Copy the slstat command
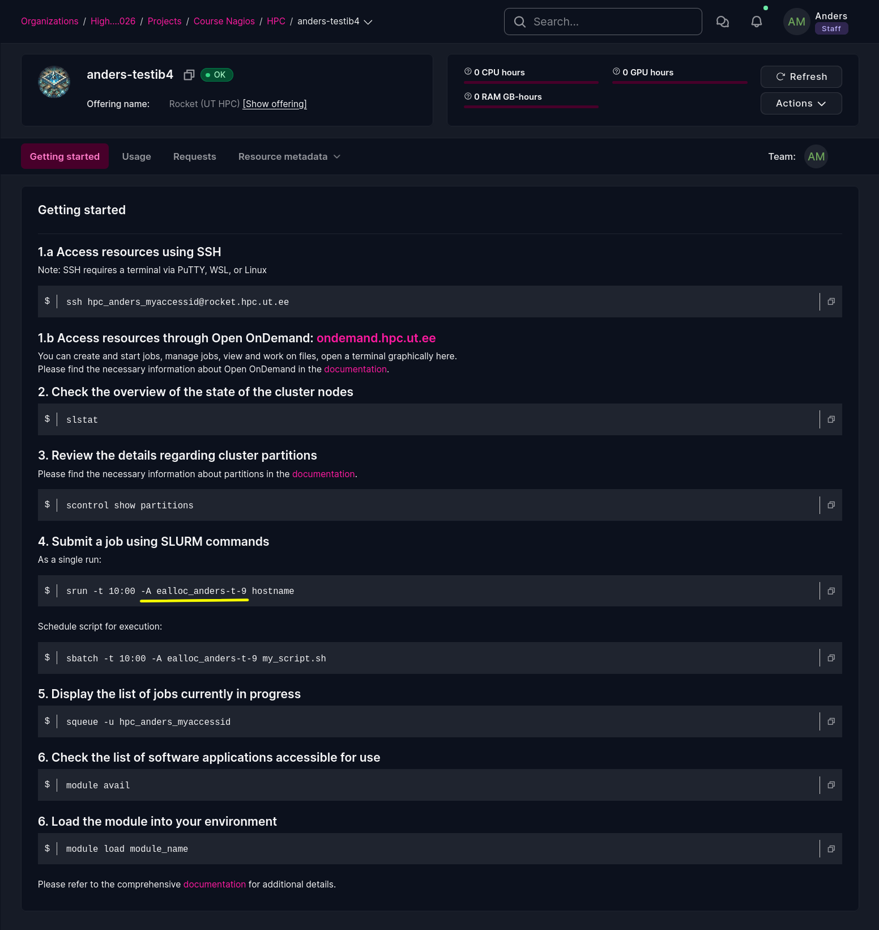 tap(831, 419)
